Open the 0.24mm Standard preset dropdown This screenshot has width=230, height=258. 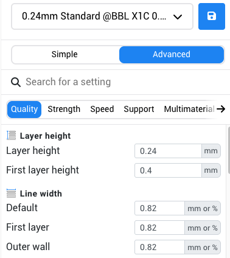102,16
